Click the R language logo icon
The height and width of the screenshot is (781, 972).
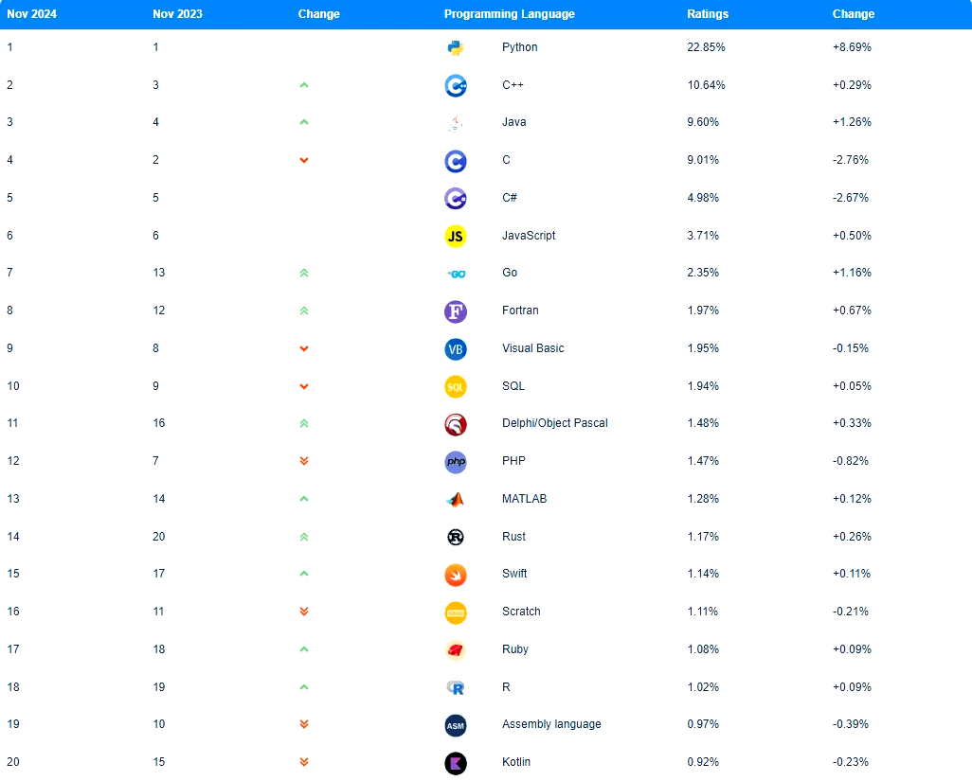tap(456, 688)
